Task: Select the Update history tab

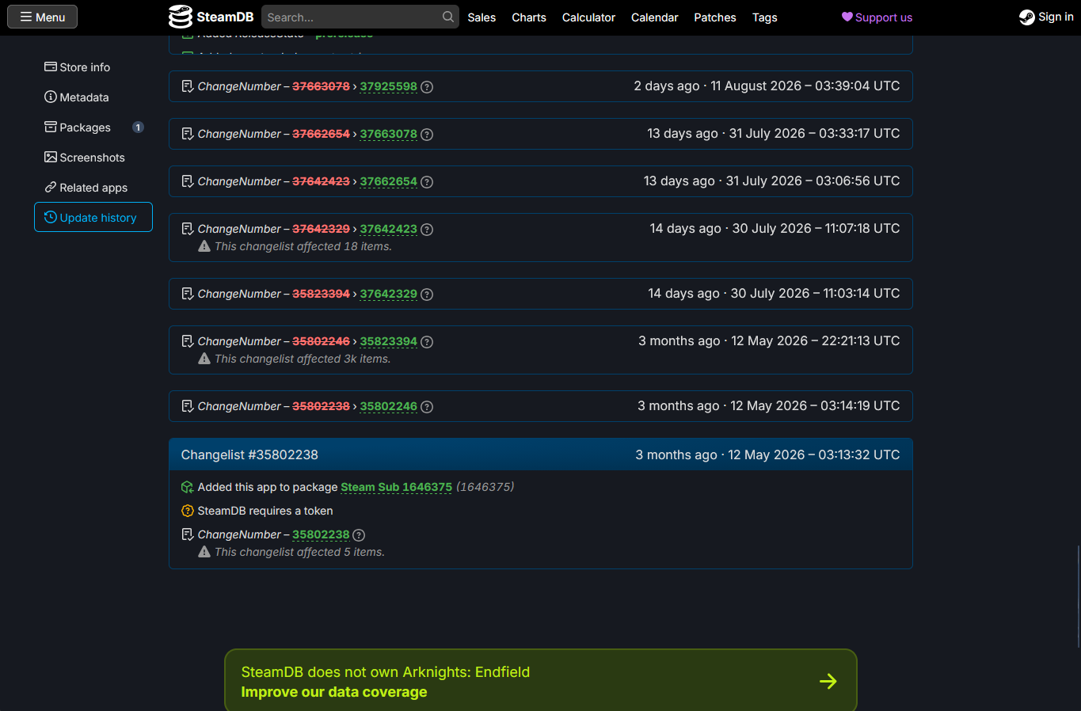Action: (x=93, y=217)
